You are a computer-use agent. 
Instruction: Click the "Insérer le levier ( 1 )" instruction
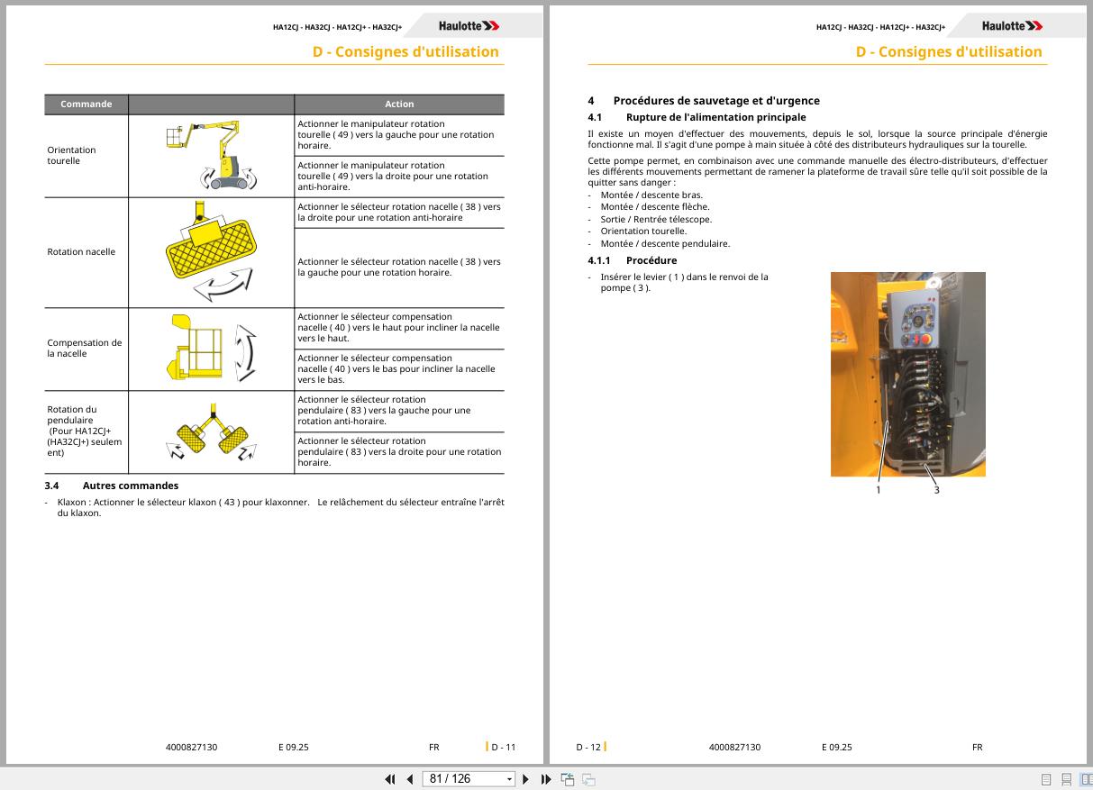(684, 282)
